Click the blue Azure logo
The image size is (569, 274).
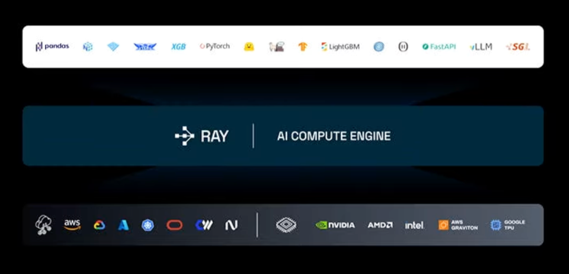tap(123, 225)
